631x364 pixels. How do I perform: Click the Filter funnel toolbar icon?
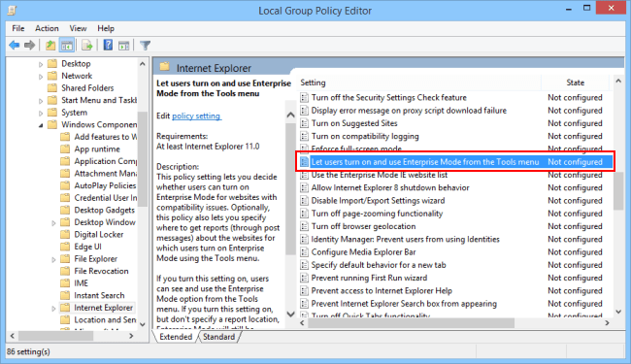(145, 45)
